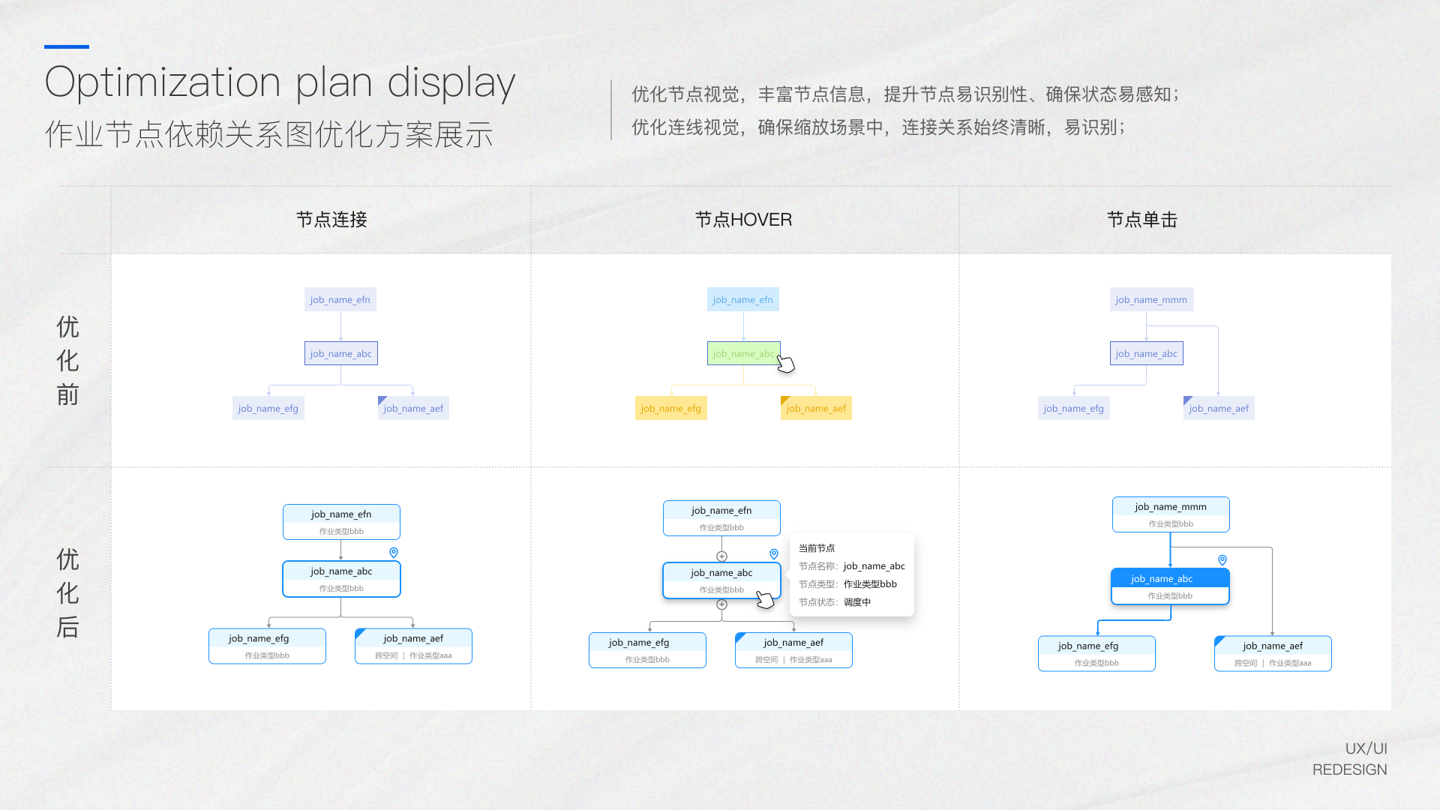Image resolution: width=1440 pixels, height=810 pixels.
Task: Click location pin icon beside the current-node tooltip
Action: [x=774, y=554]
